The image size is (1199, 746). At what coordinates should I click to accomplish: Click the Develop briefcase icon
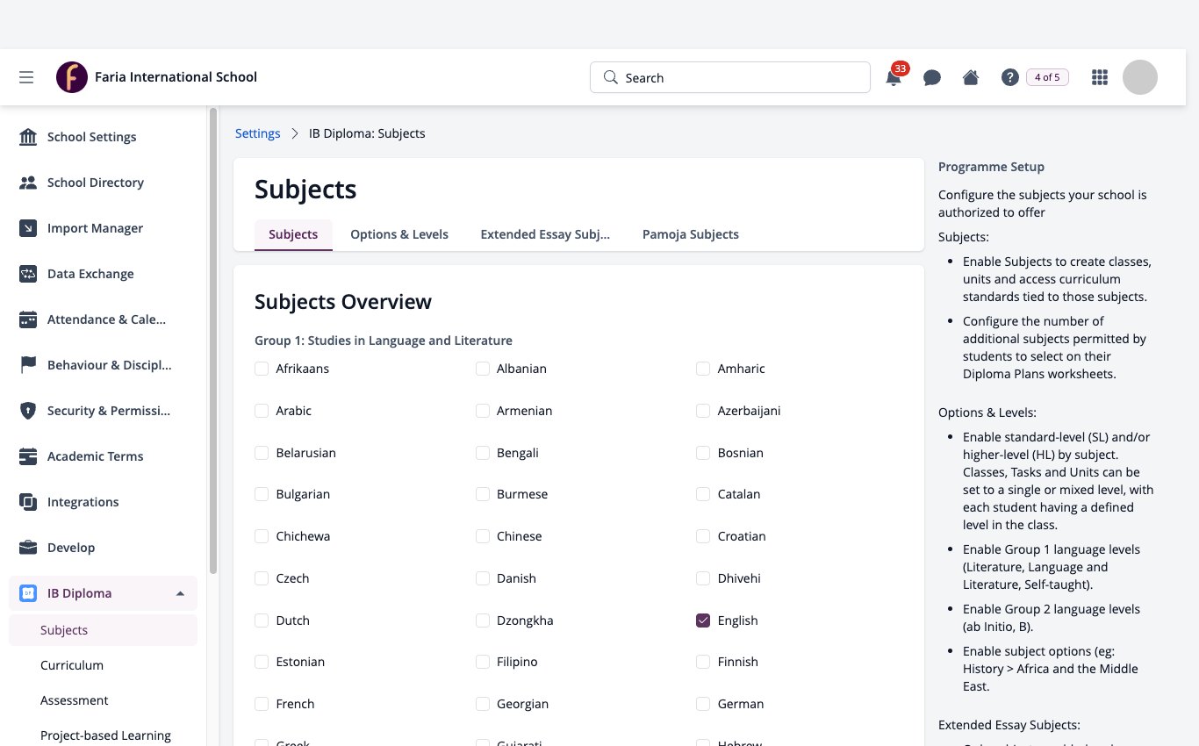click(28, 548)
